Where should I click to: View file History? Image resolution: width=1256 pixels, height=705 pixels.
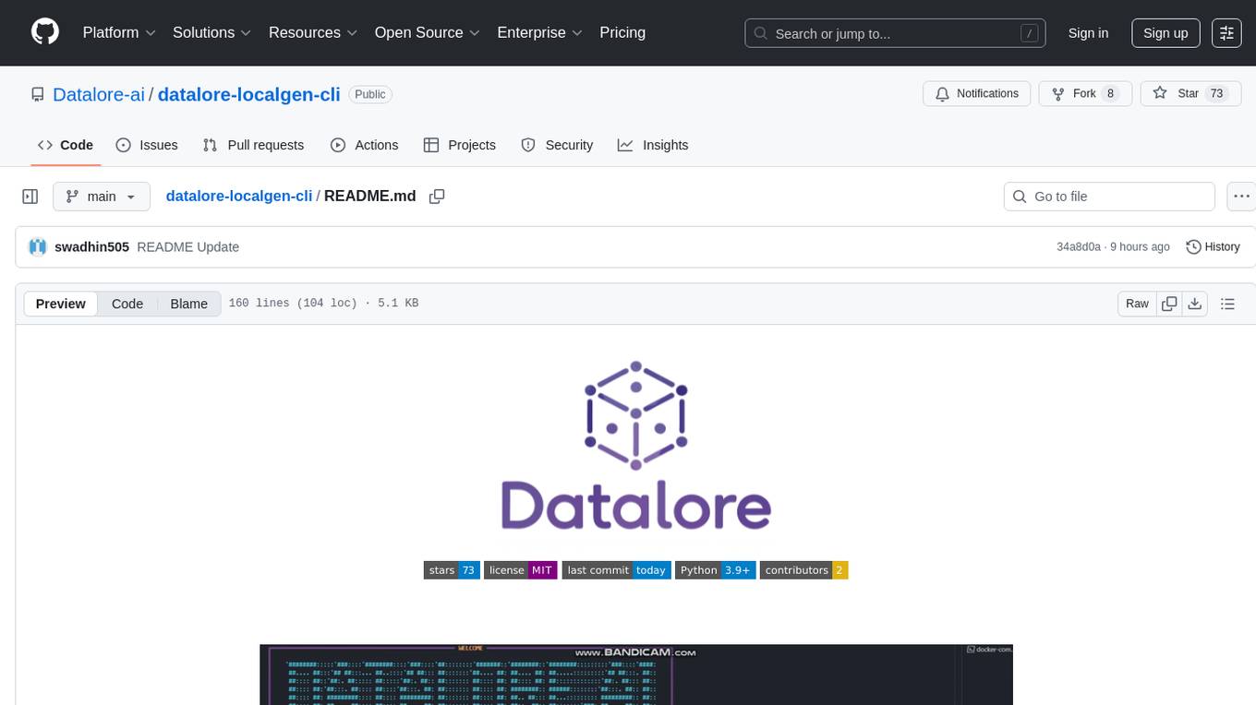pos(1213,246)
